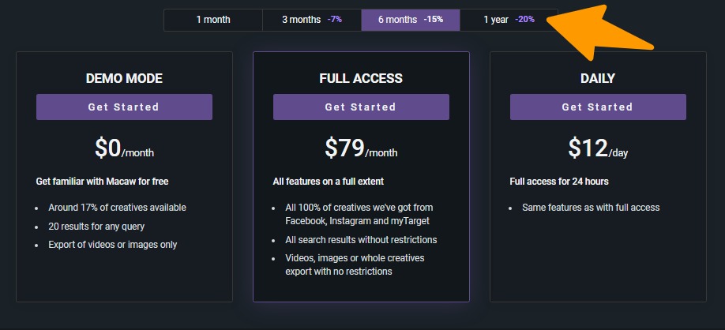Switch to the 3 months billing tab
Image resolution: width=725 pixels, height=330 pixels.
click(x=311, y=20)
